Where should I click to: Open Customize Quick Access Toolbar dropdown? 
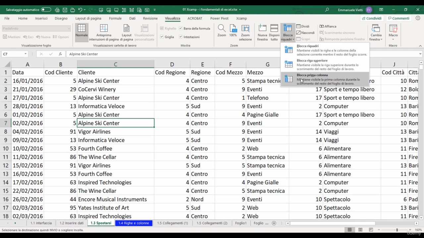tap(155, 10)
